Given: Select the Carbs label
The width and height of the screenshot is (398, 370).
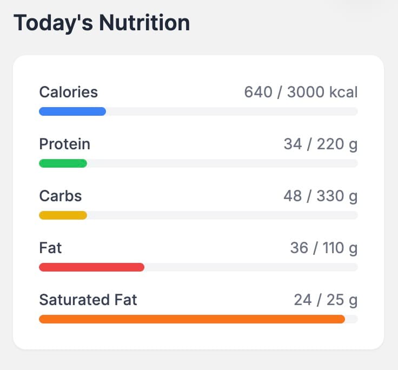Looking at the screenshot, I should 61,196.
